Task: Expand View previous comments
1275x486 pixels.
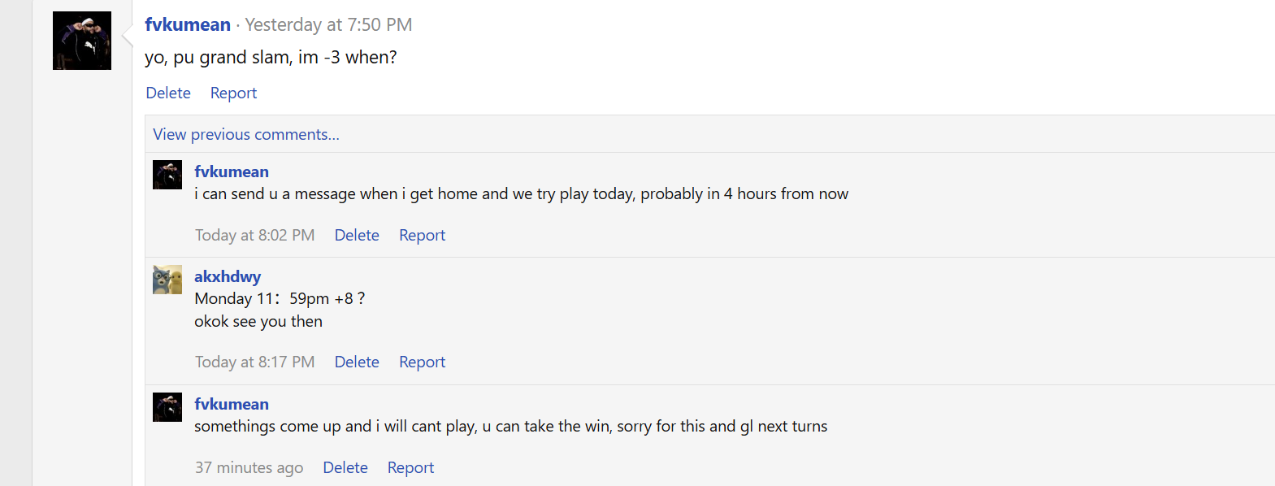Action: [x=246, y=135]
